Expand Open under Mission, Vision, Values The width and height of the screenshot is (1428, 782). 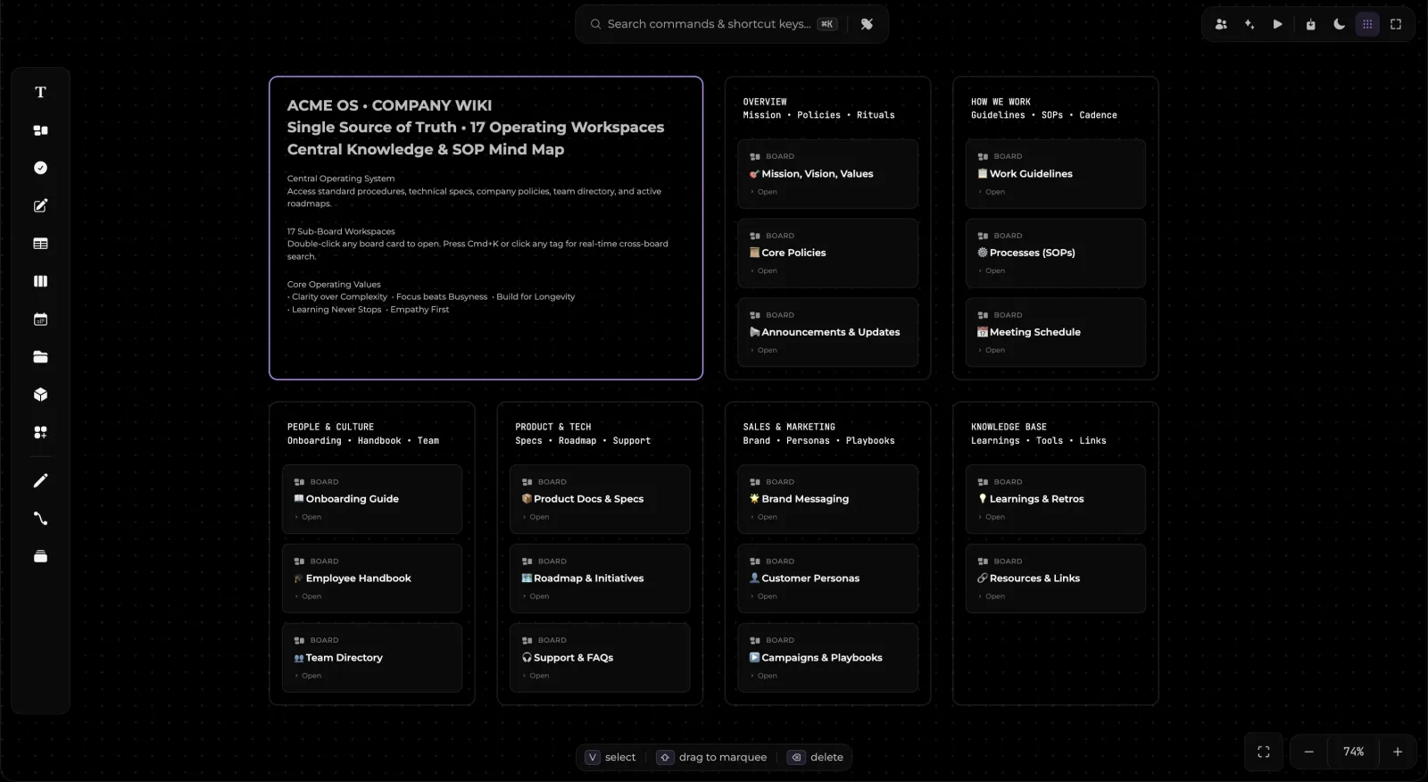[x=764, y=192]
